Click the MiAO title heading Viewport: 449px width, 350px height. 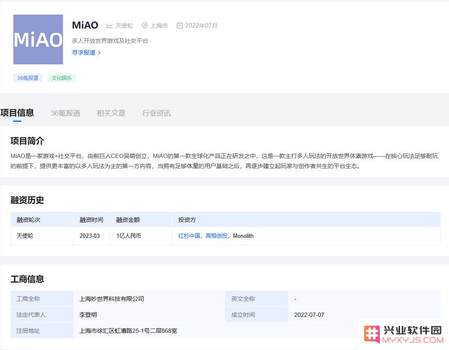coord(85,25)
